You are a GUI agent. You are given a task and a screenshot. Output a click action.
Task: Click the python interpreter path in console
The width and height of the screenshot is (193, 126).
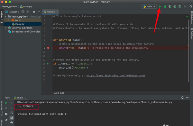(x=58, y=102)
